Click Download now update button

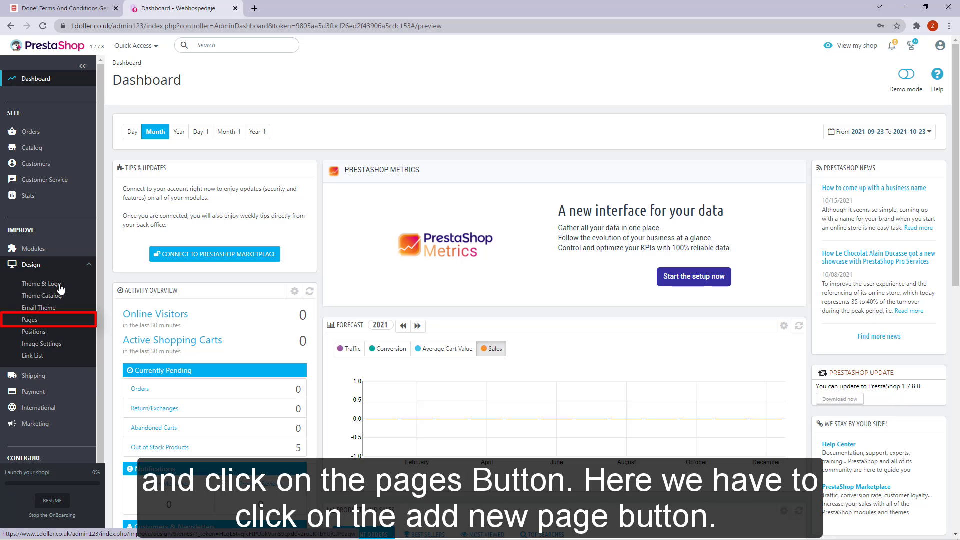(840, 399)
